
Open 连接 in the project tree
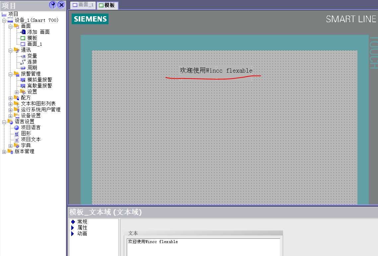(x=32, y=62)
